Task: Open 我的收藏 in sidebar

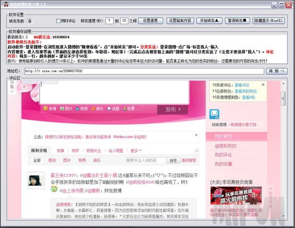Action: (223, 164)
